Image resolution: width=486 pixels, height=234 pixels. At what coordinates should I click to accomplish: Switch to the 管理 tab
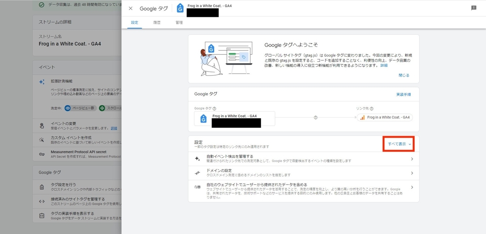click(x=179, y=23)
